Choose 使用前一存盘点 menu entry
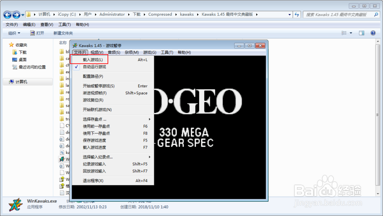Image resolution: width=383 pixels, height=216 pixels. click(x=113, y=126)
